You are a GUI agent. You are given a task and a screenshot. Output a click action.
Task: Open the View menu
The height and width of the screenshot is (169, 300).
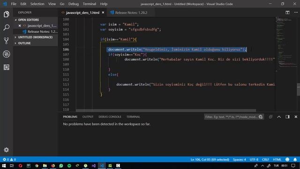point(52,4)
